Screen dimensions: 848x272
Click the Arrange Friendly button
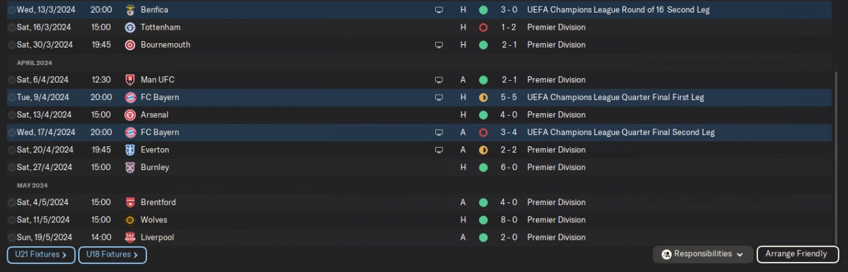point(796,254)
